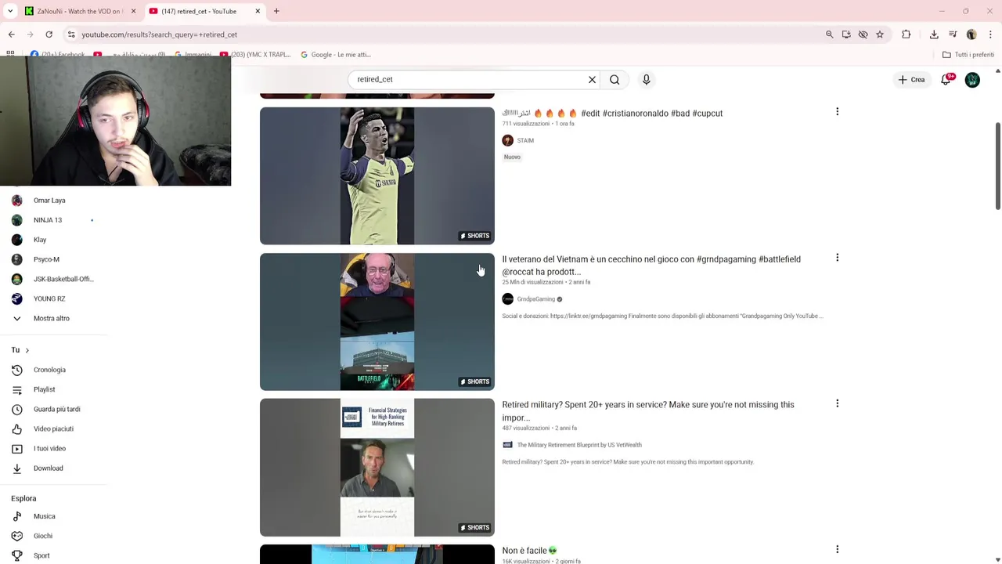Open the Crea create button
The image size is (1002, 564).
(x=911, y=79)
